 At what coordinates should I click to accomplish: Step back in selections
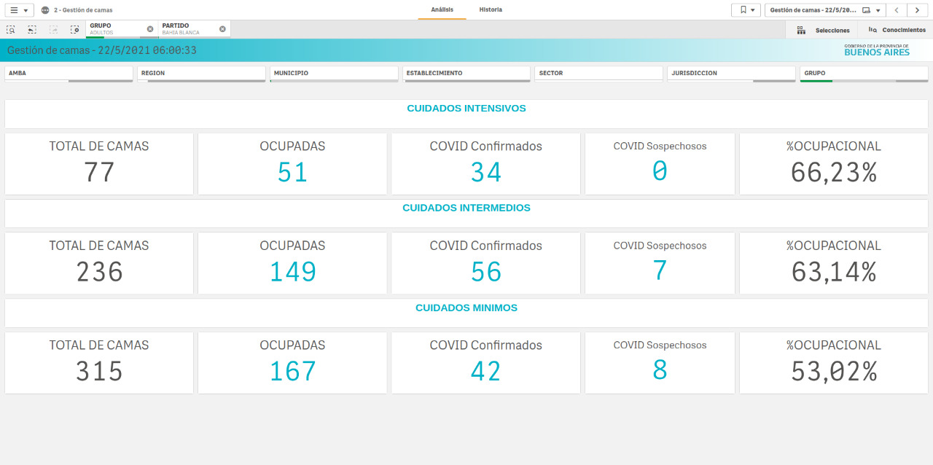point(32,29)
